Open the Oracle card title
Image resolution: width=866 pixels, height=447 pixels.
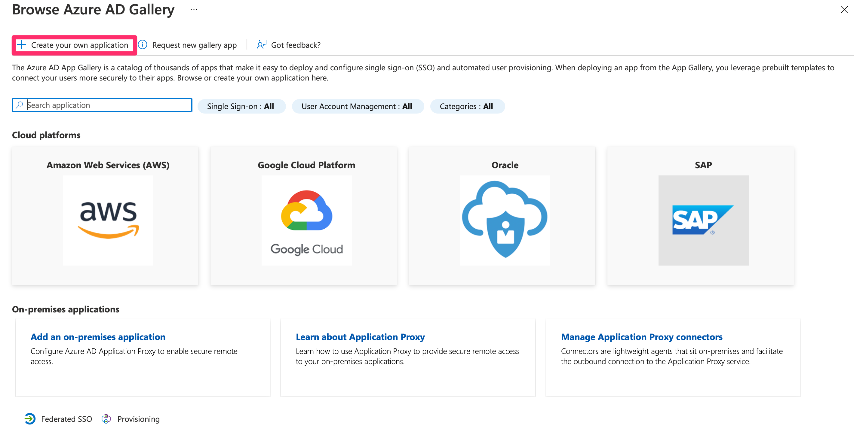pyautogui.click(x=505, y=165)
